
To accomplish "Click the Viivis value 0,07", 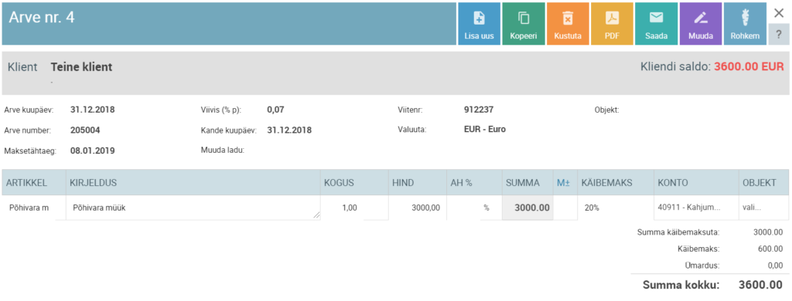I will tap(276, 109).
